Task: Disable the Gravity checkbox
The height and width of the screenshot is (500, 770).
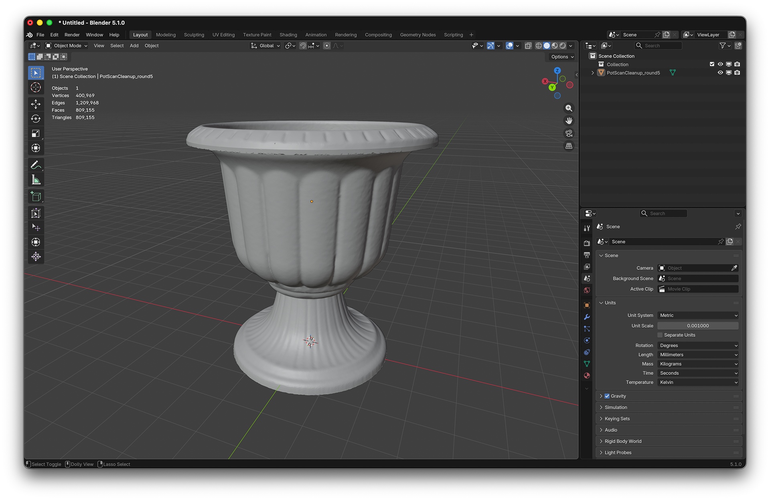Action: [x=607, y=396]
